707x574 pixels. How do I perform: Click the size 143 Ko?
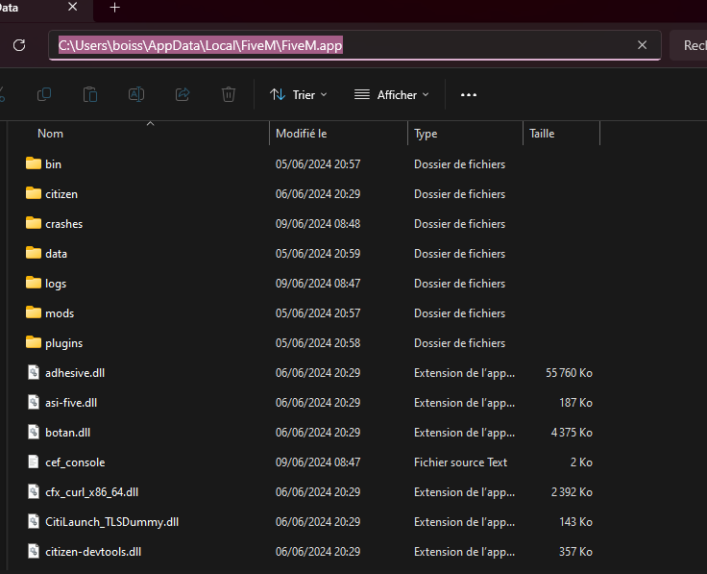pos(575,522)
